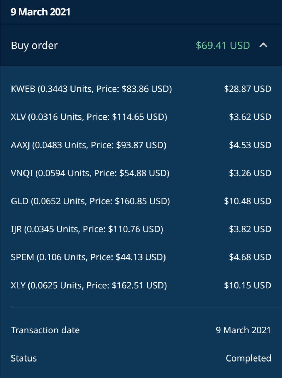Tap the AAXJ line item
Viewport: 282px width, 378px height.
[141, 145]
